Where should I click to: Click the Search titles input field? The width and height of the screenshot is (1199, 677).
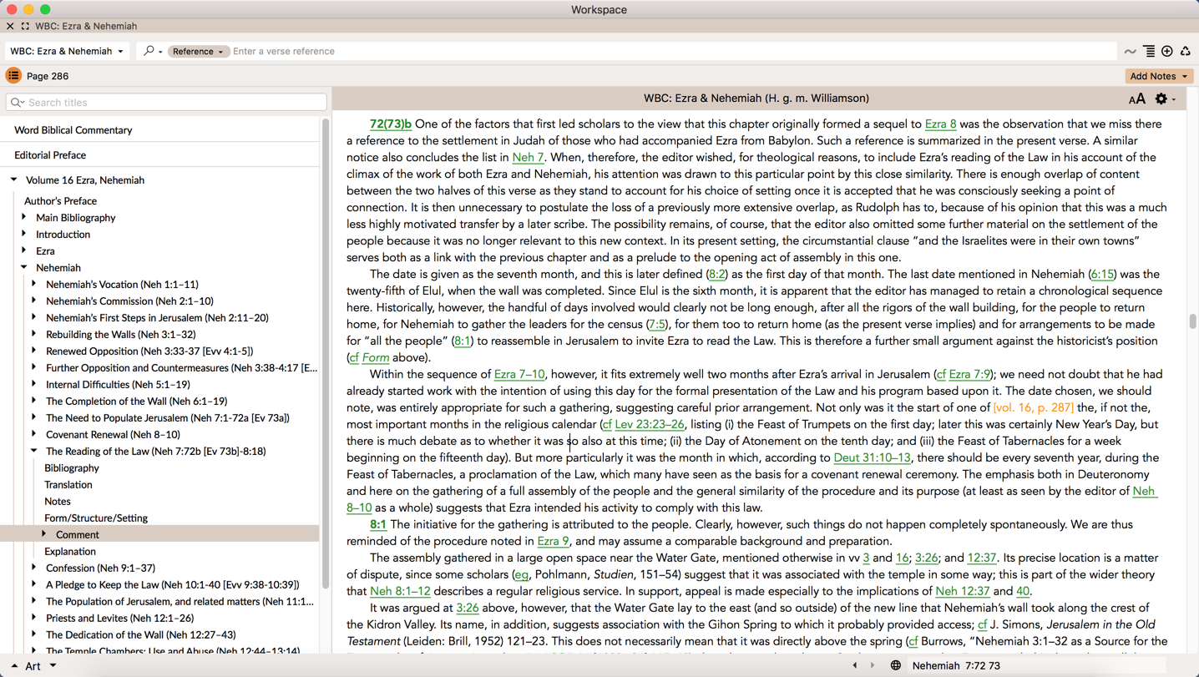[167, 103]
